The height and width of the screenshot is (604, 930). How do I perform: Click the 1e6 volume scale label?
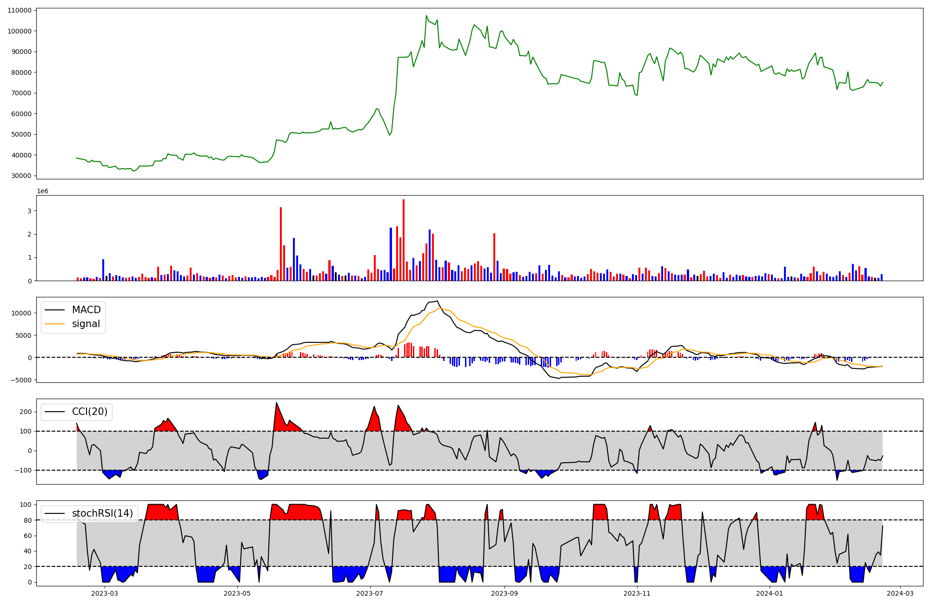point(42,191)
